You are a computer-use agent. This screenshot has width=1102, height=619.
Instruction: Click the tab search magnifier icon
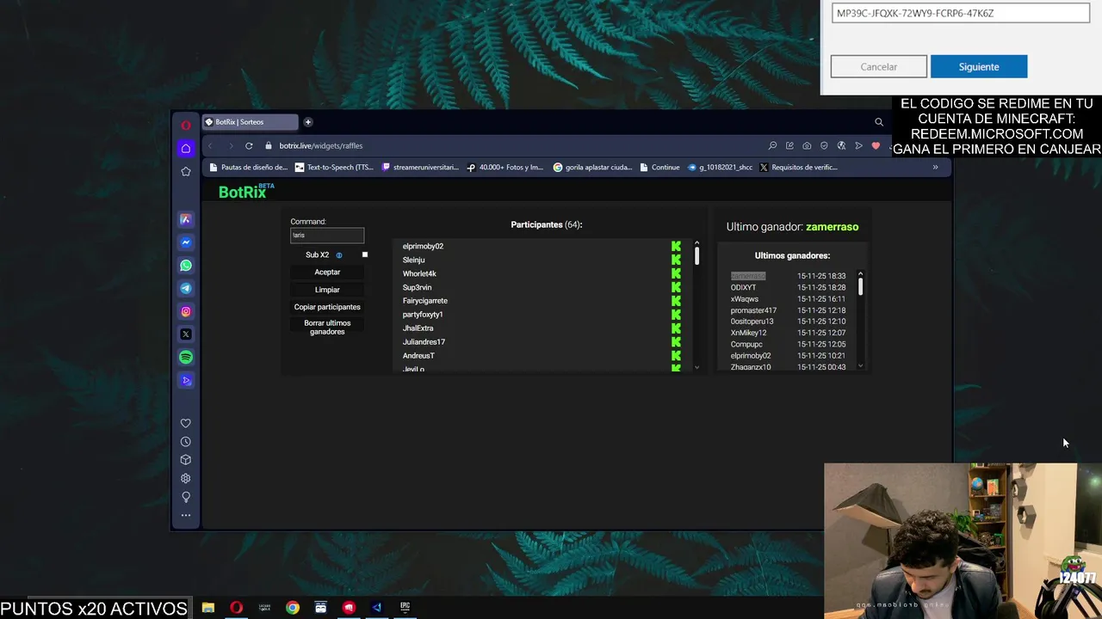pos(879,122)
